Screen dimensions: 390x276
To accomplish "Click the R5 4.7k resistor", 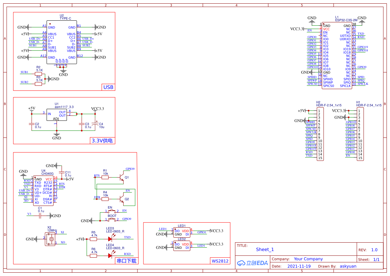I will tap(93, 239).
